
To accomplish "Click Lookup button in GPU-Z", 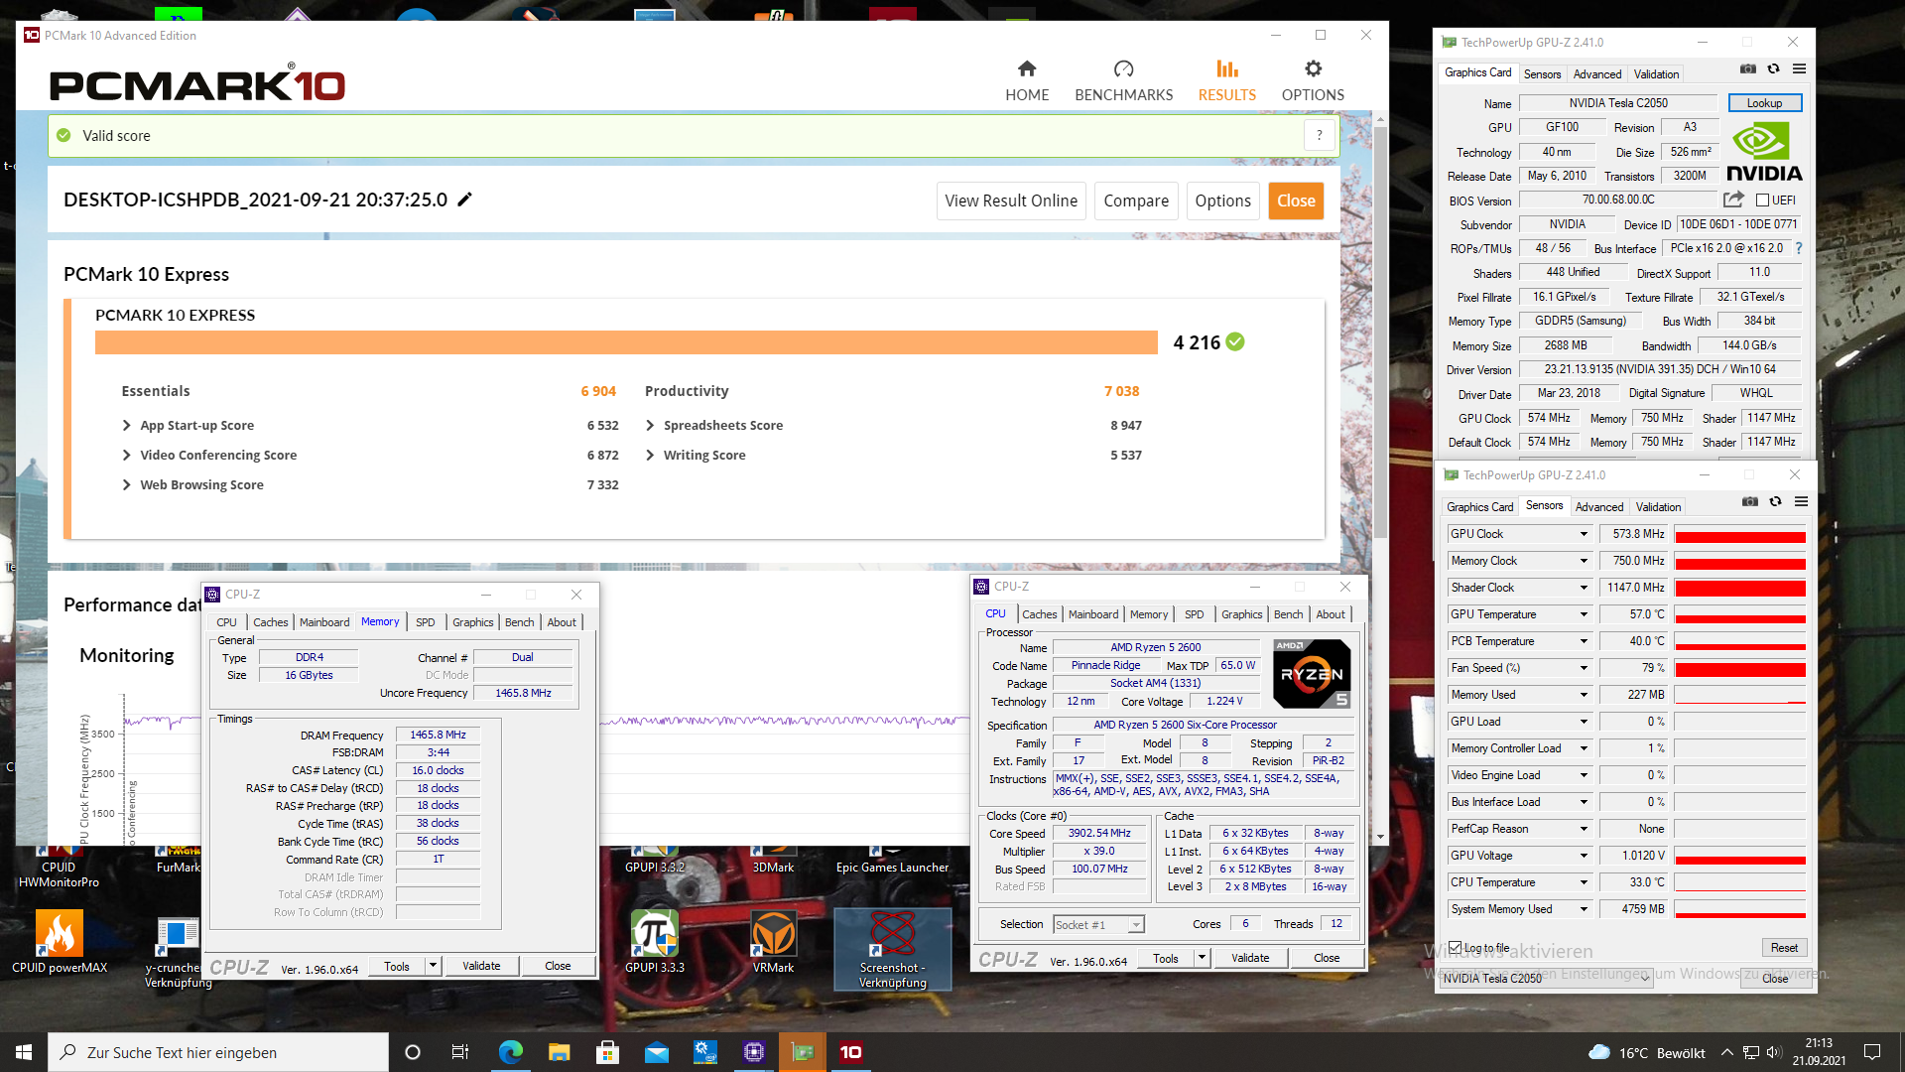I will pyautogui.click(x=1764, y=103).
